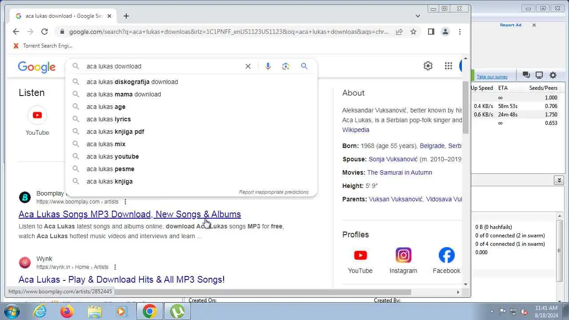569x320 pixels.
Task: Click the blue magnifier search button
Action: pos(304,66)
